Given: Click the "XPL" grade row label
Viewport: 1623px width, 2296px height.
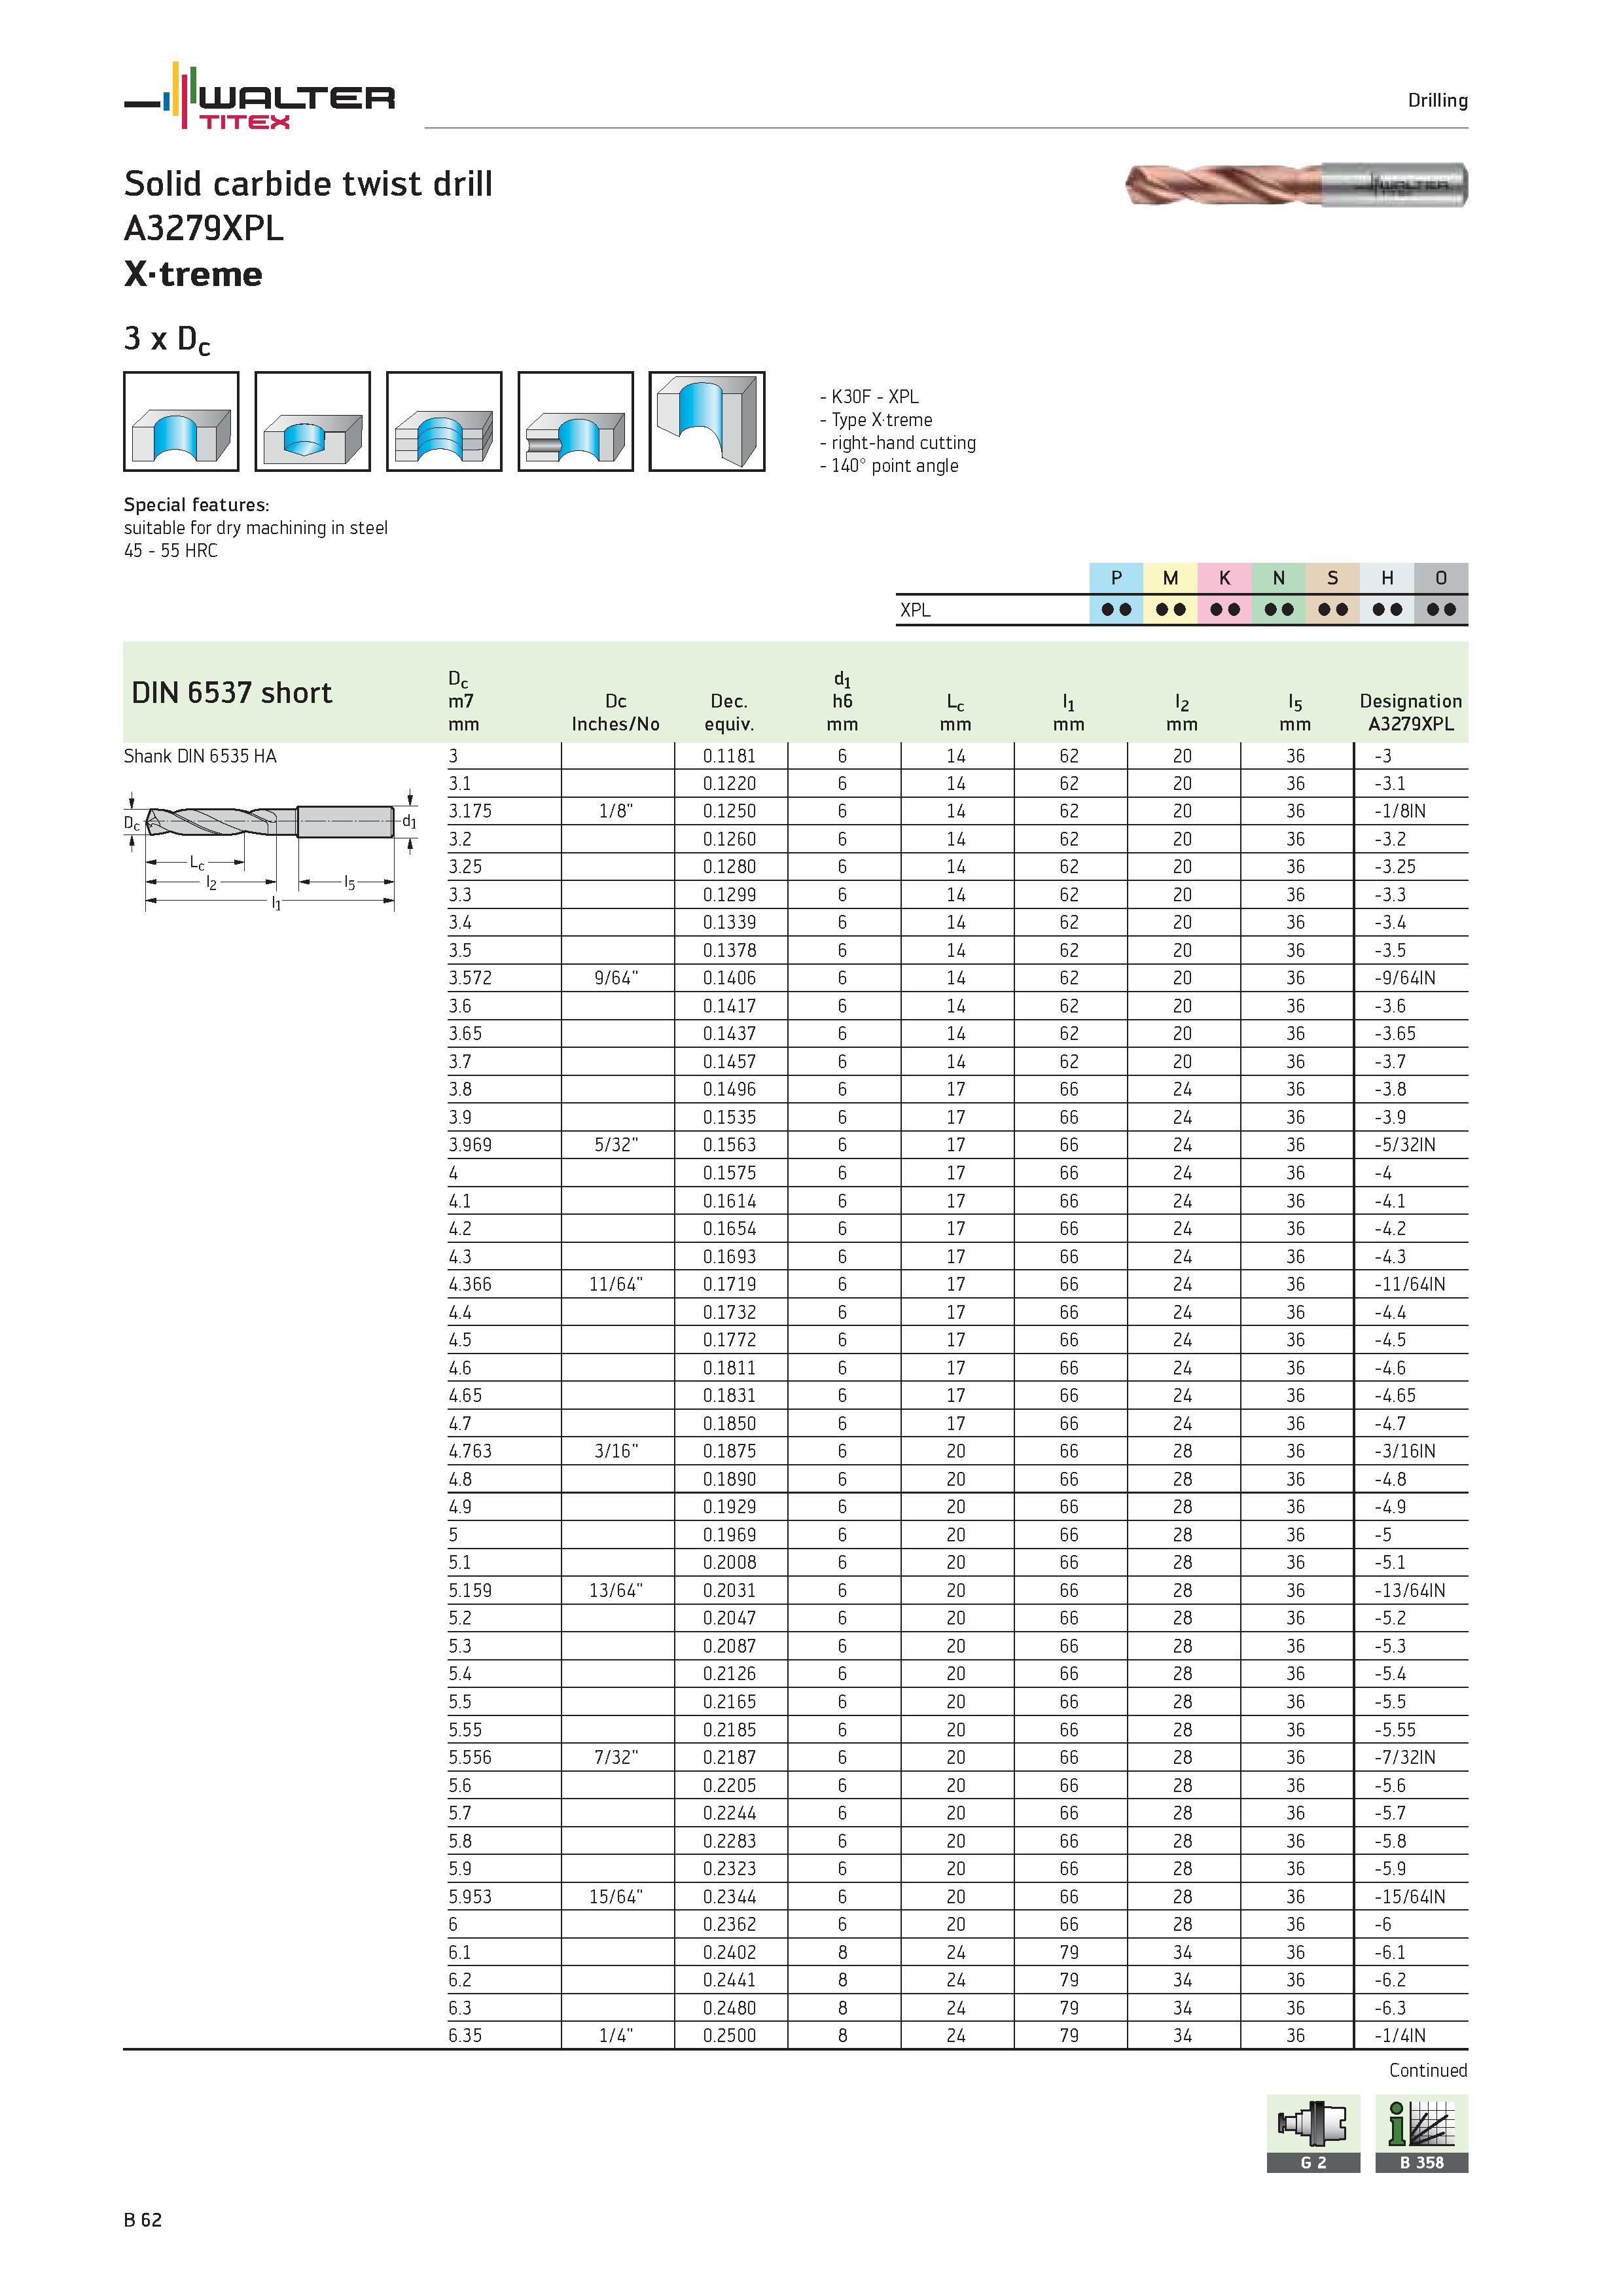Looking at the screenshot, I should pos(915,610).
